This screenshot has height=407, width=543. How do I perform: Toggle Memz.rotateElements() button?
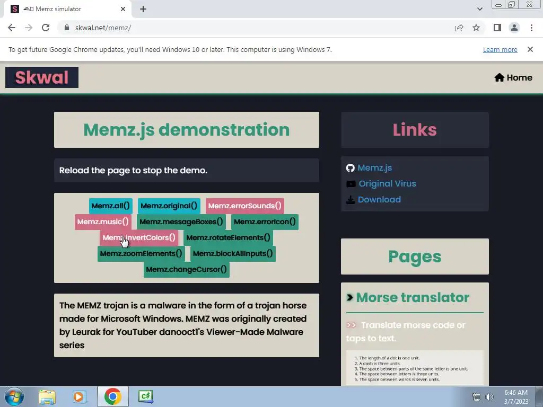pos(228,238)
